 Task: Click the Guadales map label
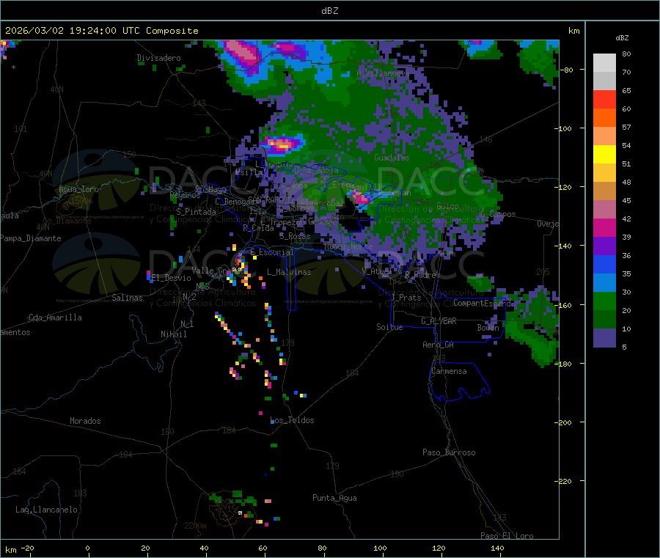point(392,158)
